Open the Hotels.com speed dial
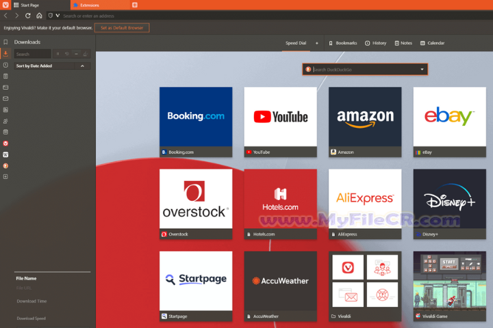The height and width of the screenshot is (328, 493). [281, 204]
